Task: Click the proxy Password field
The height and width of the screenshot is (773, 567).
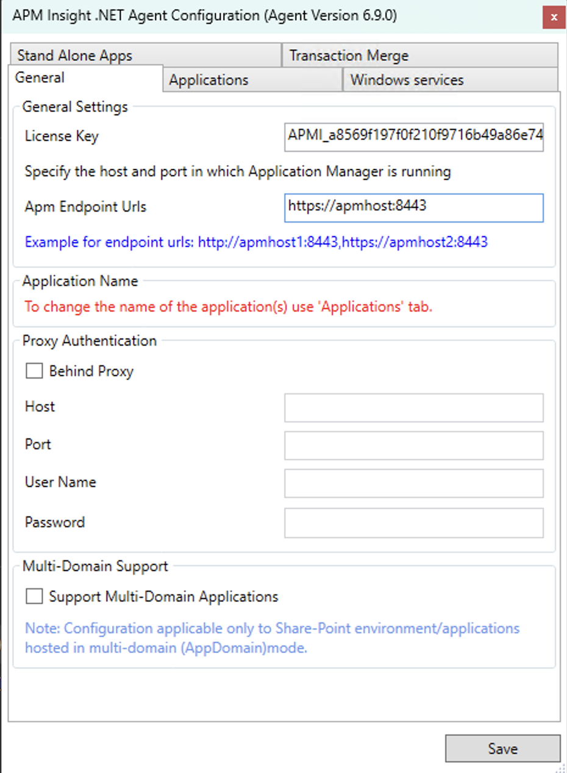Action: (413, 523)
